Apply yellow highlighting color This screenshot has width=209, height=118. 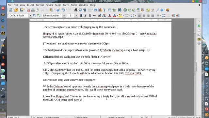click(x=120, y=15)
